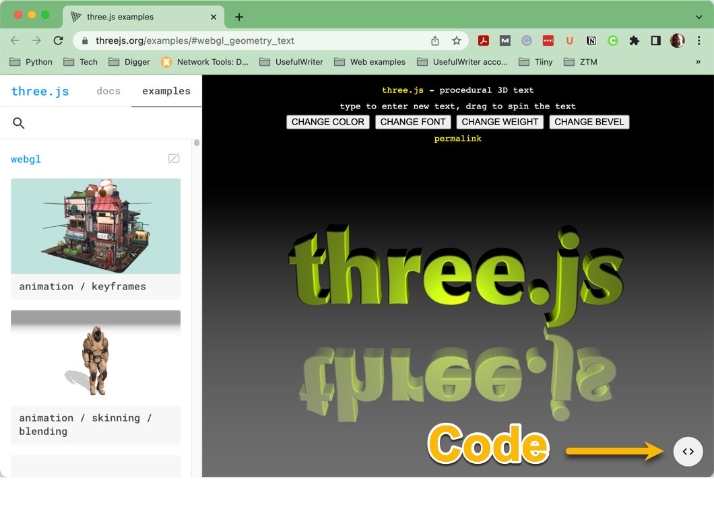Open the Python bookmarks folder
Viewport: 714px width, 513px height.
point(31,62)
